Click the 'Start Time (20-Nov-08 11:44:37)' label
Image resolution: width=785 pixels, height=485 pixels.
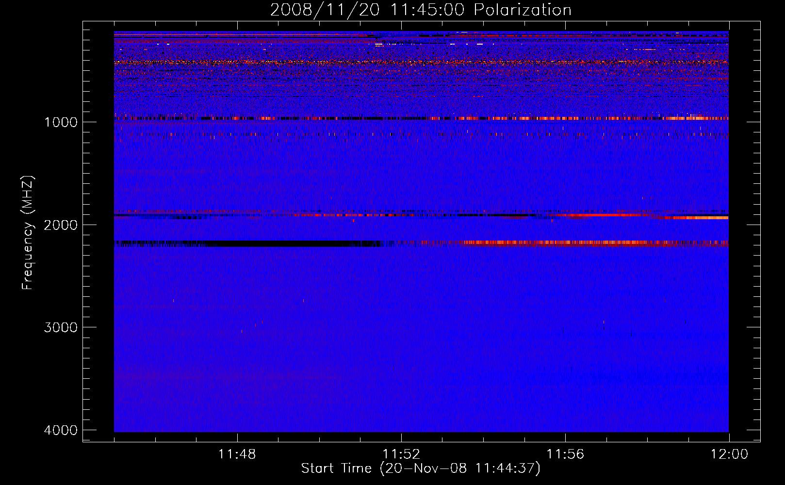(421, 469)
